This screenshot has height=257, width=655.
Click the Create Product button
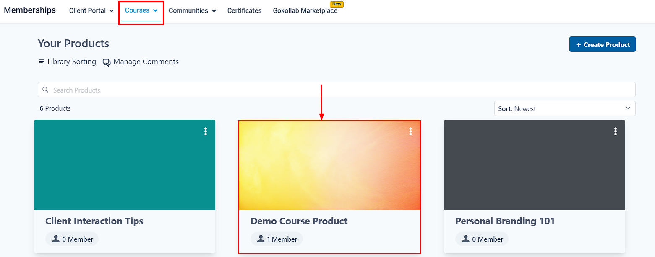pos(602,44)
